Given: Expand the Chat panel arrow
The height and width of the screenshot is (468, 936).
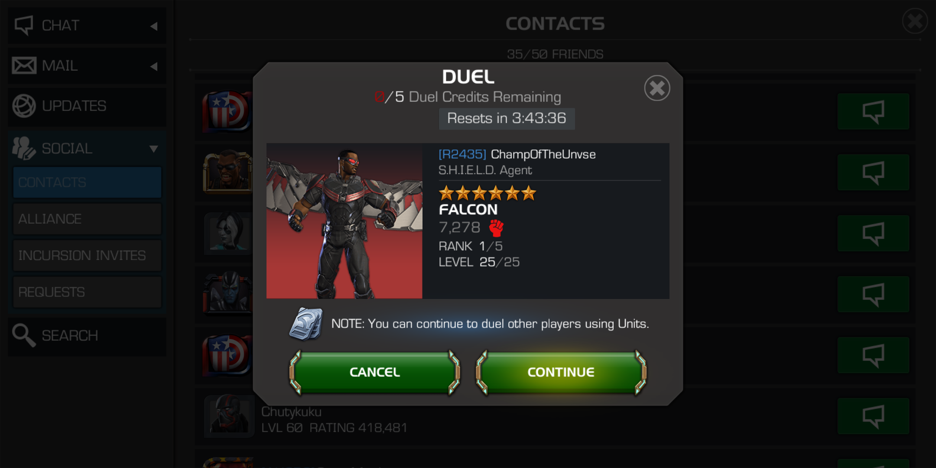Looking at the screenshot, I should 154,26.
